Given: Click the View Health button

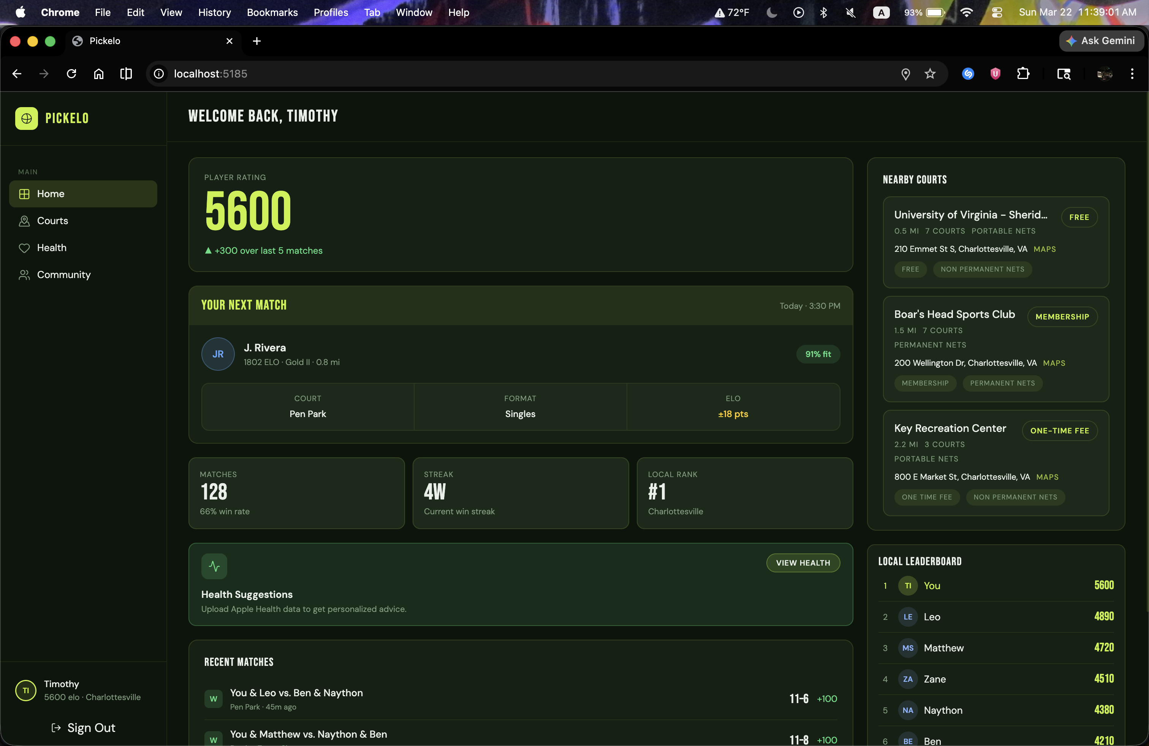Looking at the screenshot, I should [803, 563].
